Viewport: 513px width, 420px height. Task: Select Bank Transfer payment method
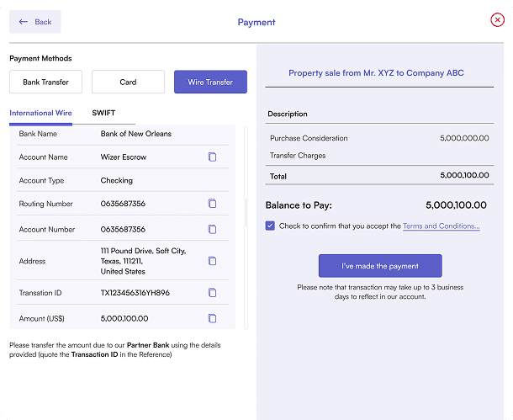[45, 82]
